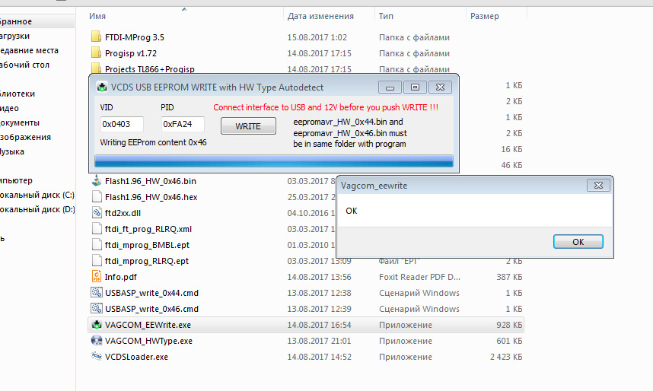Image resolution: width=653 pixels, height=391 pixels.
Task: Click the Flash1.96_HW_0x46.hex file icon
Action: [96, 196]
